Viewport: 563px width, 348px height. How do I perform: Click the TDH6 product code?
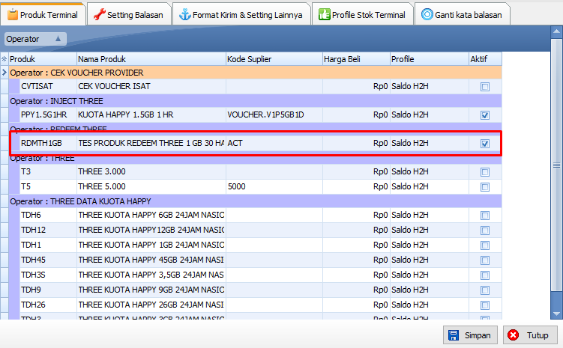pos(48,215)
